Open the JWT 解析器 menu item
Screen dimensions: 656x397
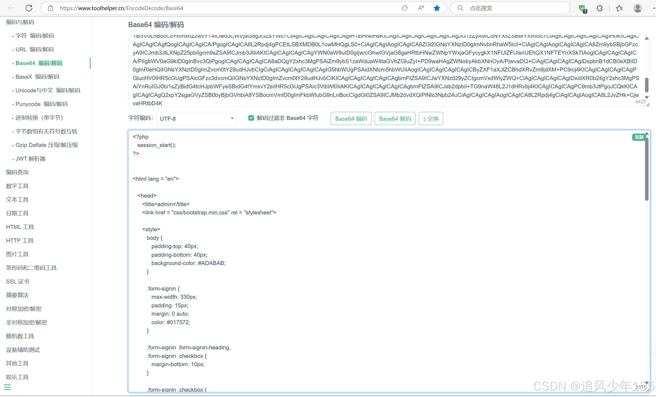click(30, 159)
